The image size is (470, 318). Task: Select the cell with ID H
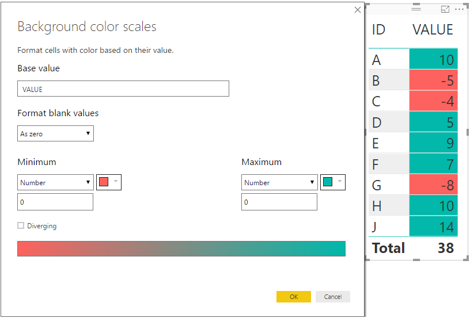389,205
